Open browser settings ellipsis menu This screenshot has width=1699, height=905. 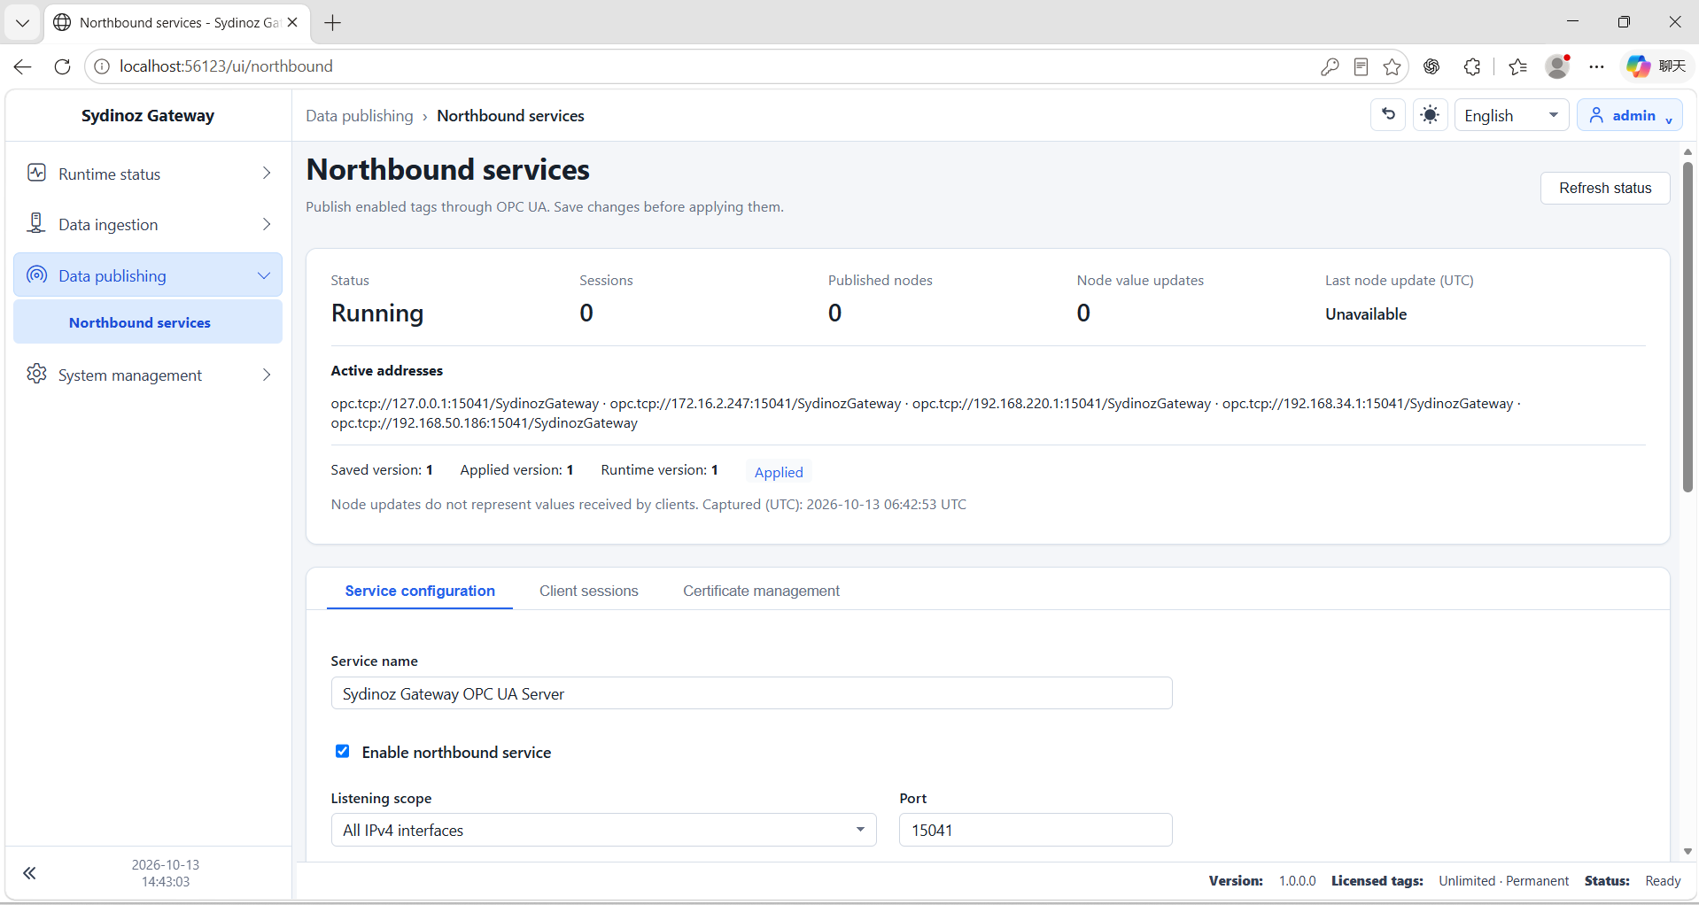click(x=1596, y=66)
